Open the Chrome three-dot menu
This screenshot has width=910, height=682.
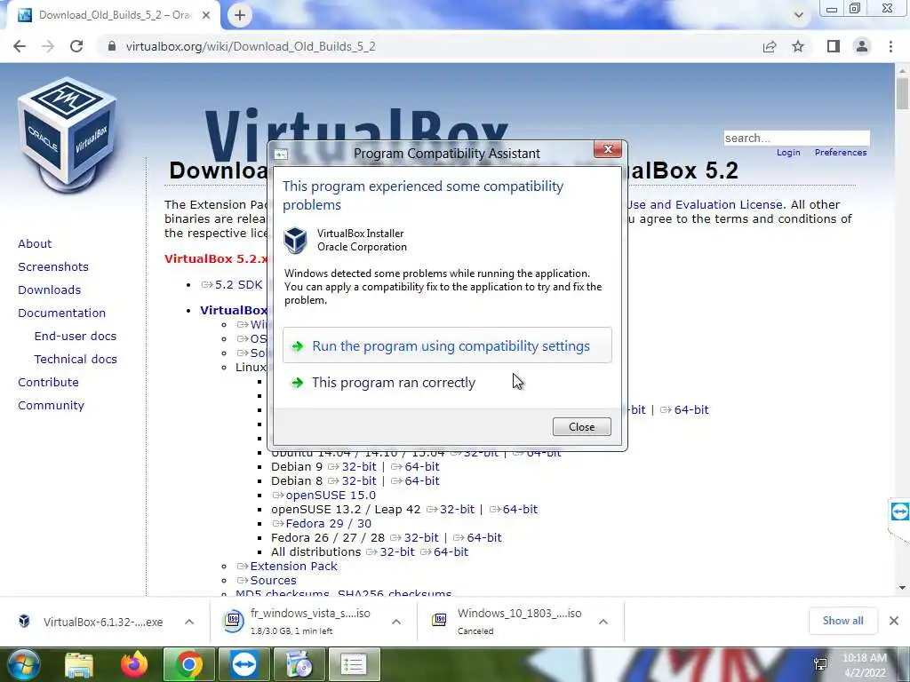point(890,46)
